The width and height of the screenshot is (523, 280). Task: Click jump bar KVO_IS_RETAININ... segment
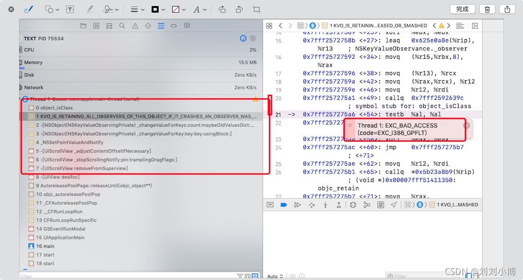point(374,26)
